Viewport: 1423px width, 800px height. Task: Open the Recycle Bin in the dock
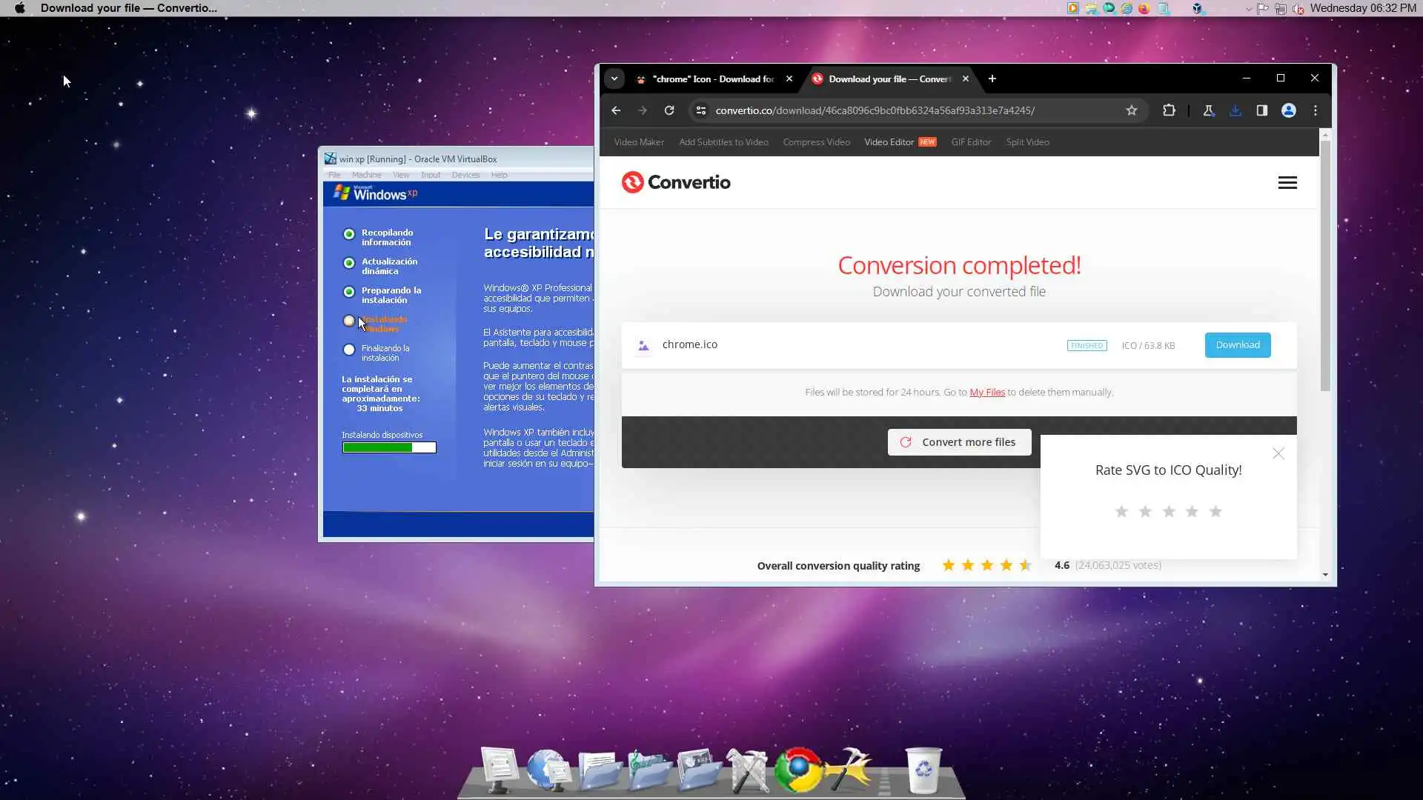point(923,770)
